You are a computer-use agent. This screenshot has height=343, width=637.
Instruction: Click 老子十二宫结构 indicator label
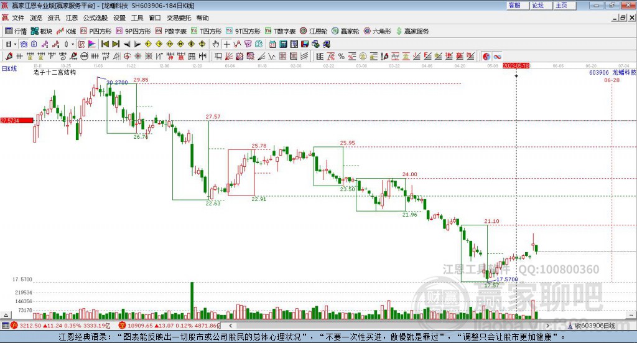(x=55, y=72)
